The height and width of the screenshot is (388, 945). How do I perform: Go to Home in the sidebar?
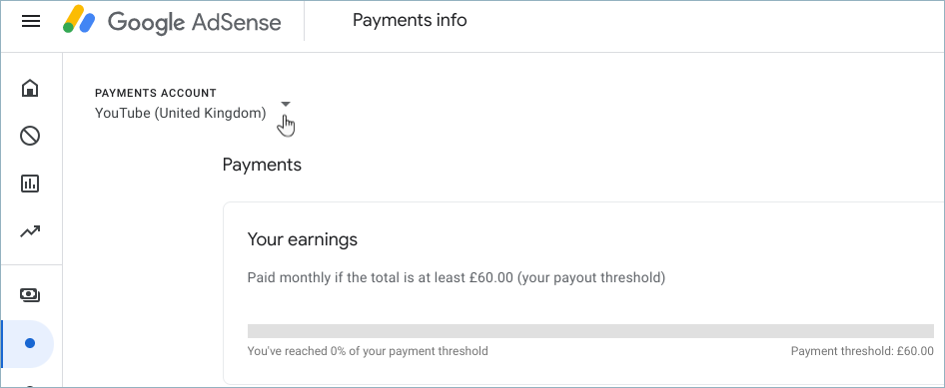(30, 89)
